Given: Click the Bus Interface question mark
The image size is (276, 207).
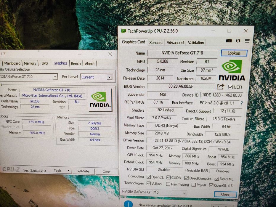Looking at the screenshot, I should point(242,103).
